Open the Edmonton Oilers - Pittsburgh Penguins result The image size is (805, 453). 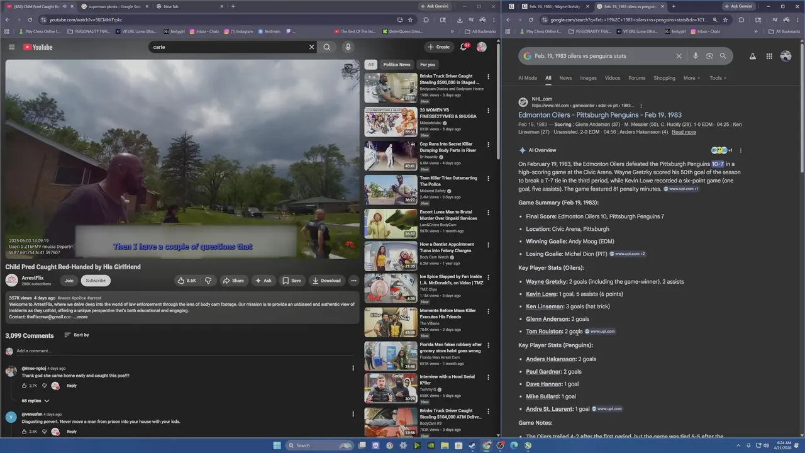[600, 115]
